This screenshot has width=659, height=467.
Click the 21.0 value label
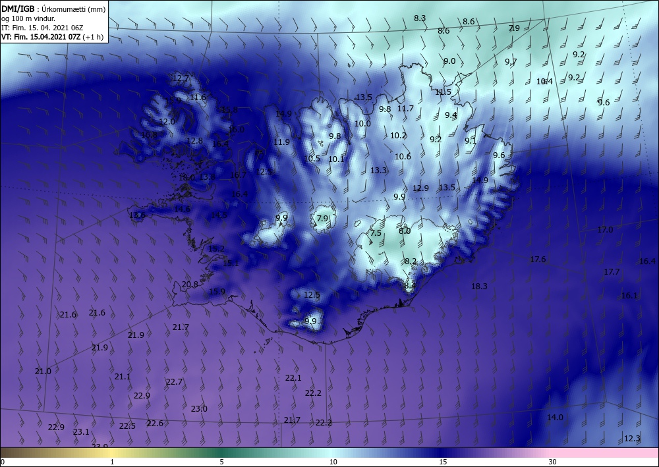click(x=43, y=371)
